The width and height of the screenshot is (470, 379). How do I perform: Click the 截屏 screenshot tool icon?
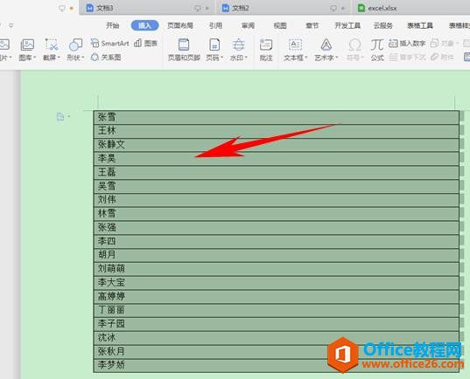(x=52, y=45)
